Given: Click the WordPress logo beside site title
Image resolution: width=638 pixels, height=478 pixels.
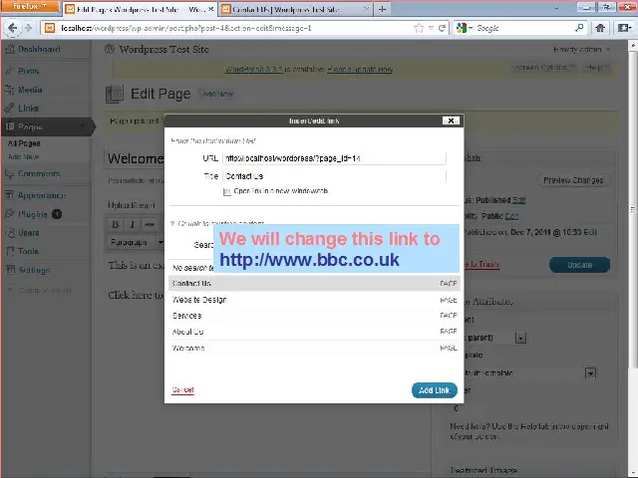Looking at the screenshot, I should pyautogui.click(x=110, y=49).
